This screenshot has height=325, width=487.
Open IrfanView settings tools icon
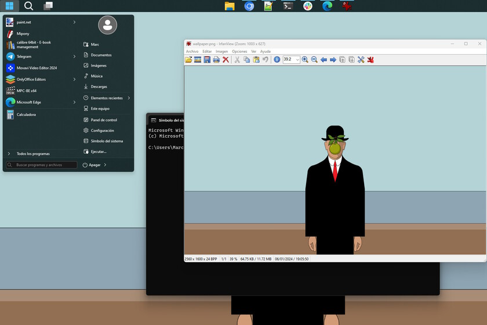click(361, 60)
